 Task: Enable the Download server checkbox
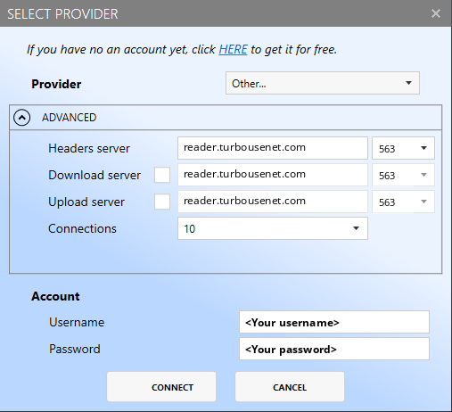162,175
